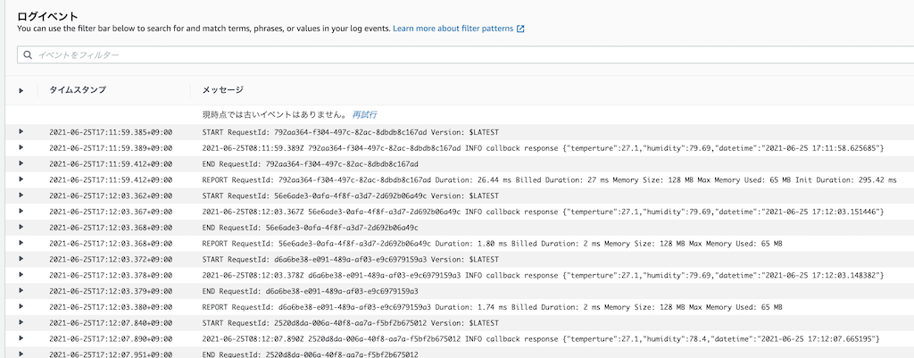The height and width of the screenshot is (358, 914).
Task: Click REPORT message with Duration: 1.80 ms
Action: click(x=492, y=243)
